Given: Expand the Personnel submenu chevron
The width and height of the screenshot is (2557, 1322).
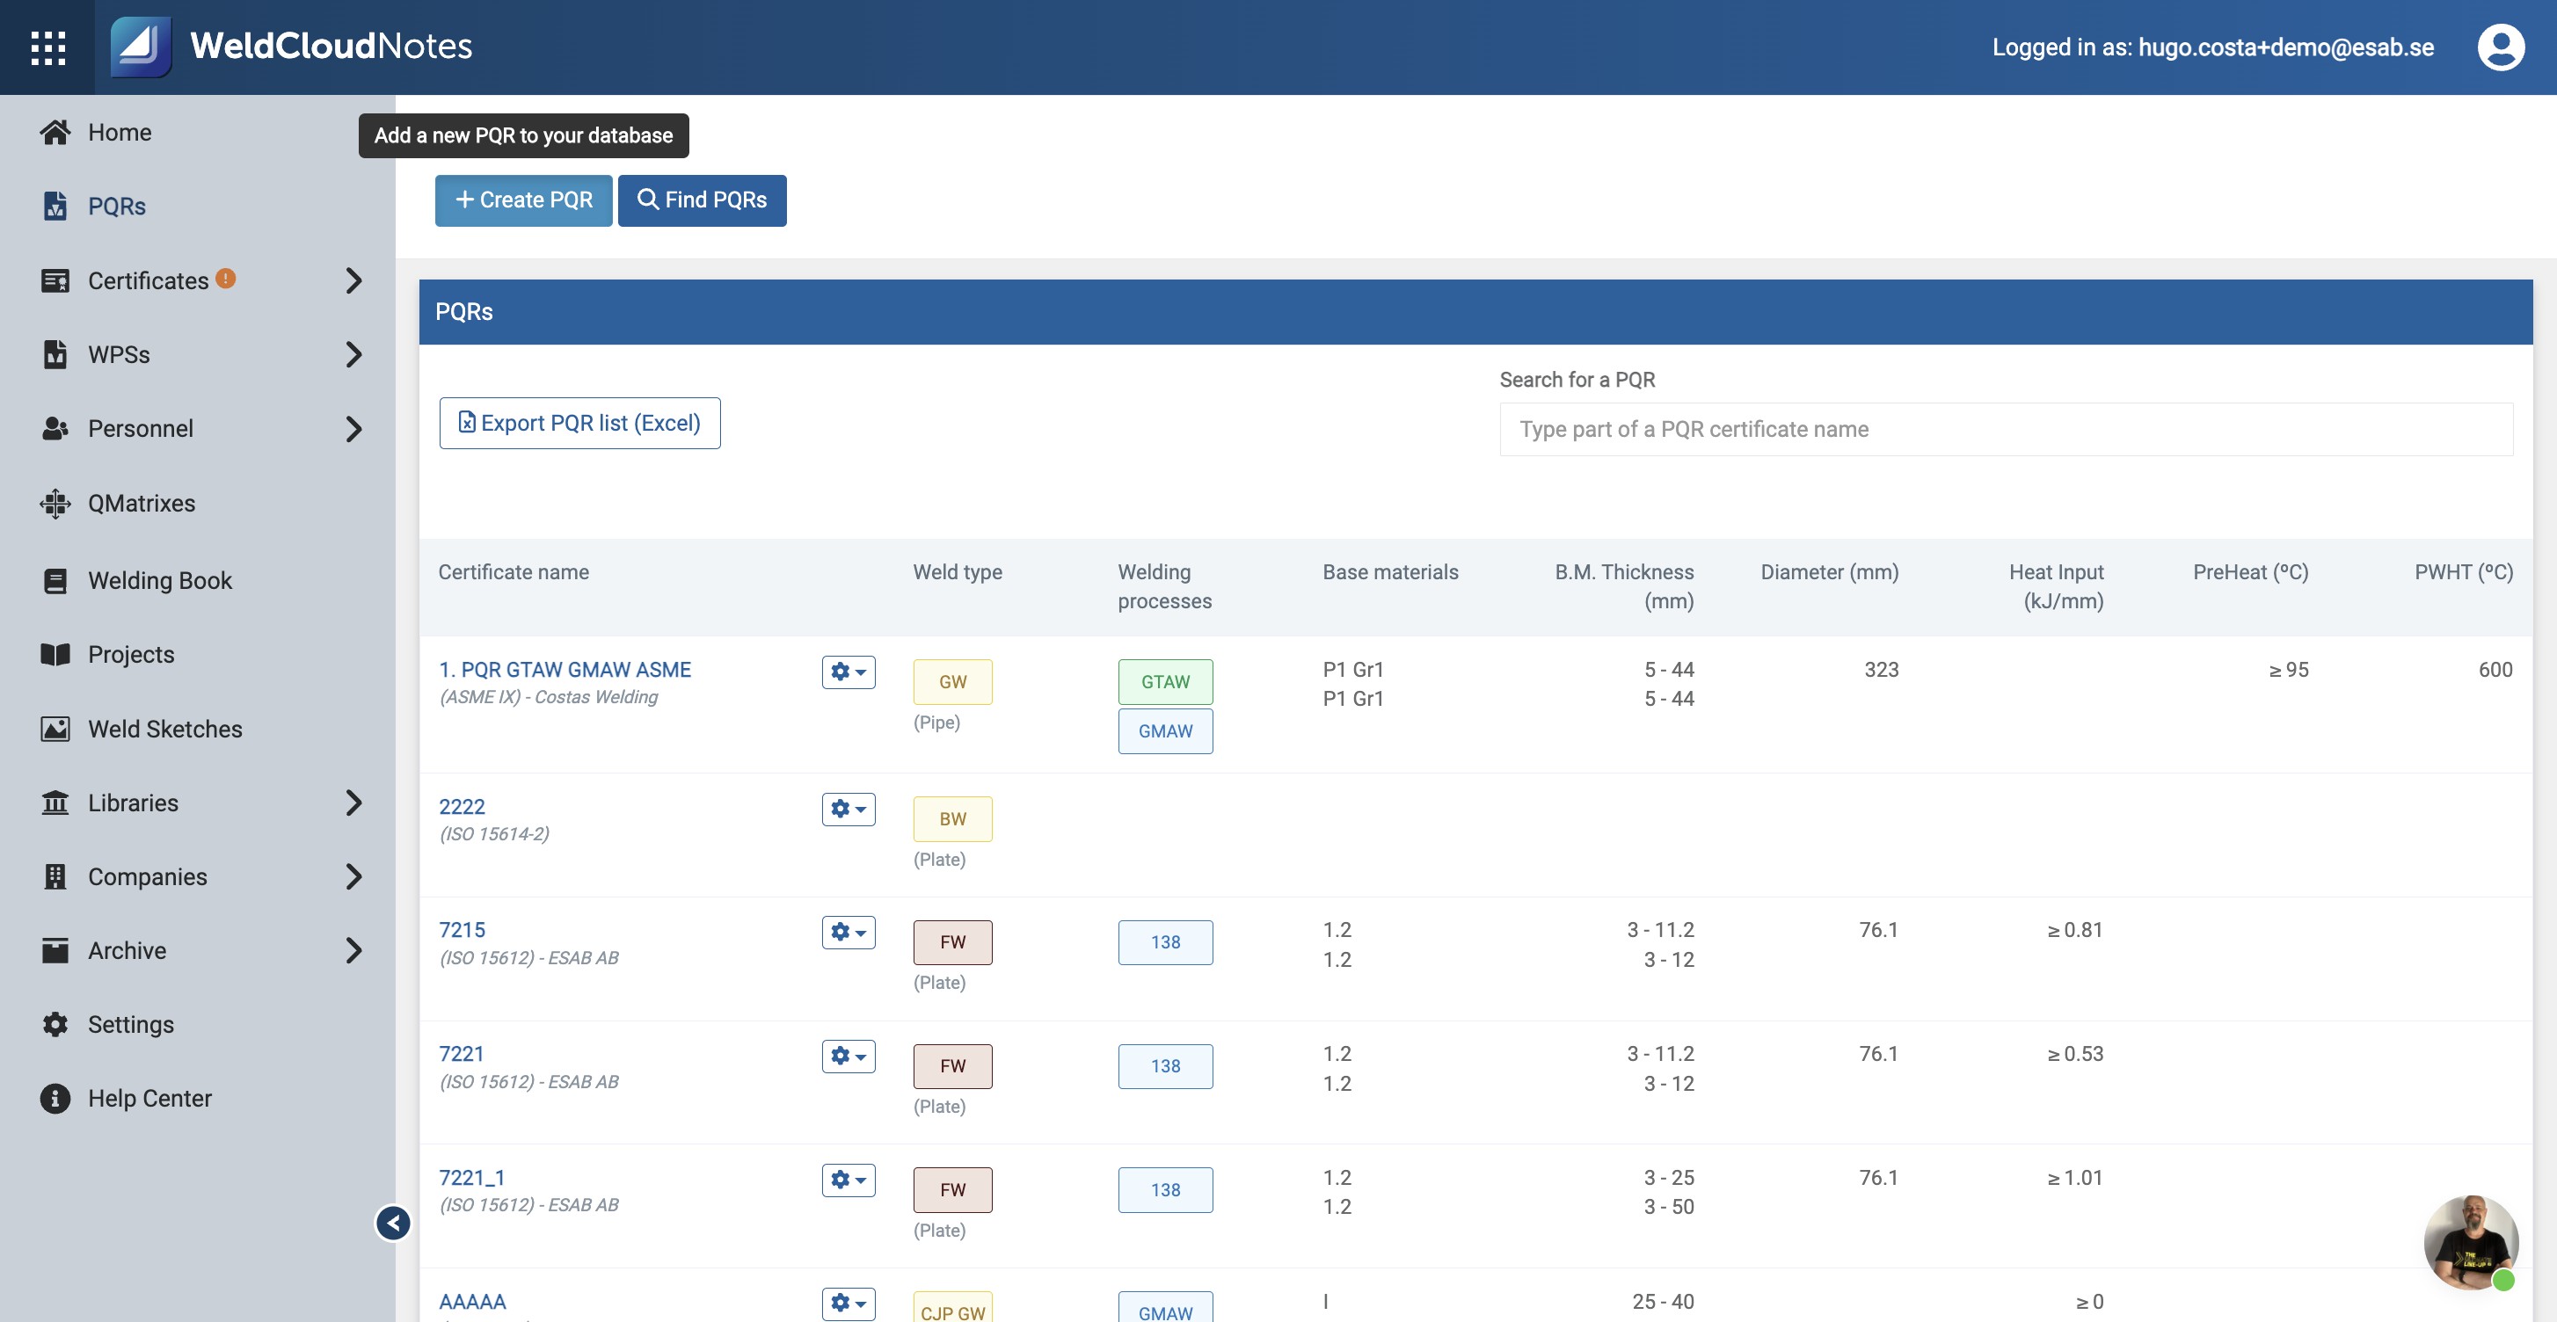Looking at the screenshot, I should pyautogui.click(x=353, y=429).
